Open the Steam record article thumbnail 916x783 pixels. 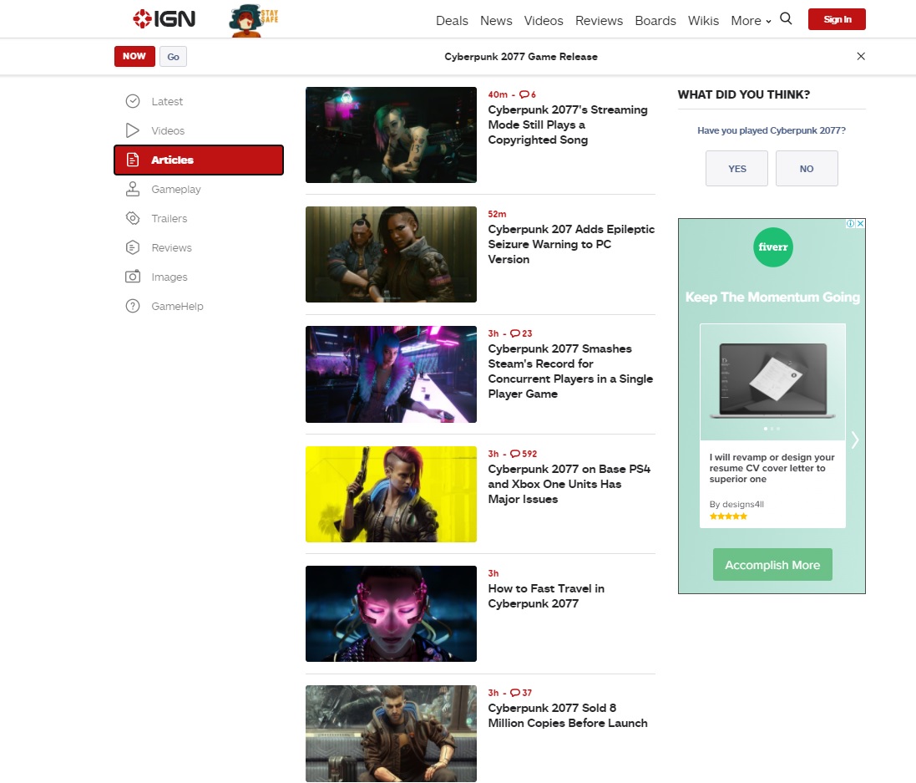[x=391, y=374]
